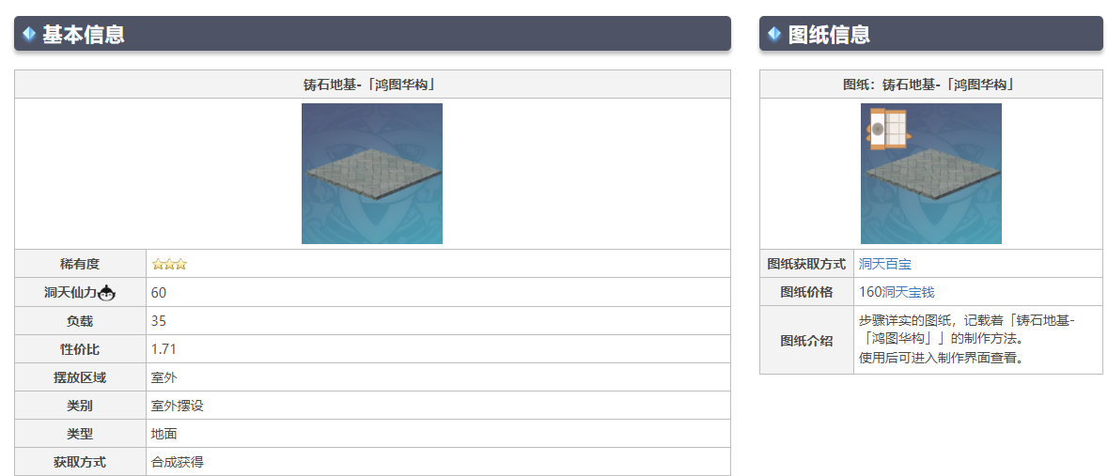The width and height of the screenshot is (1108, 476).
Task: Click the diamond icon beside 基本信息
Action: [29, 33]
